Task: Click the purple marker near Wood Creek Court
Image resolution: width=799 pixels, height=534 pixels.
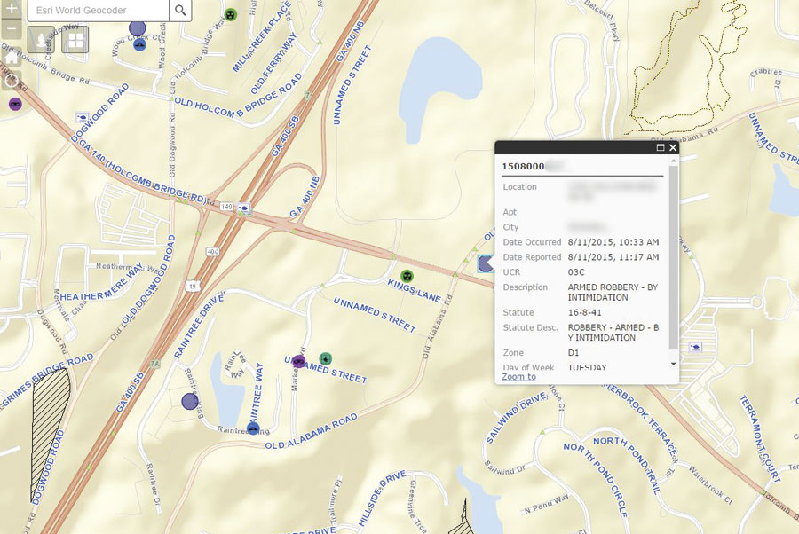Action: point(138,28)
